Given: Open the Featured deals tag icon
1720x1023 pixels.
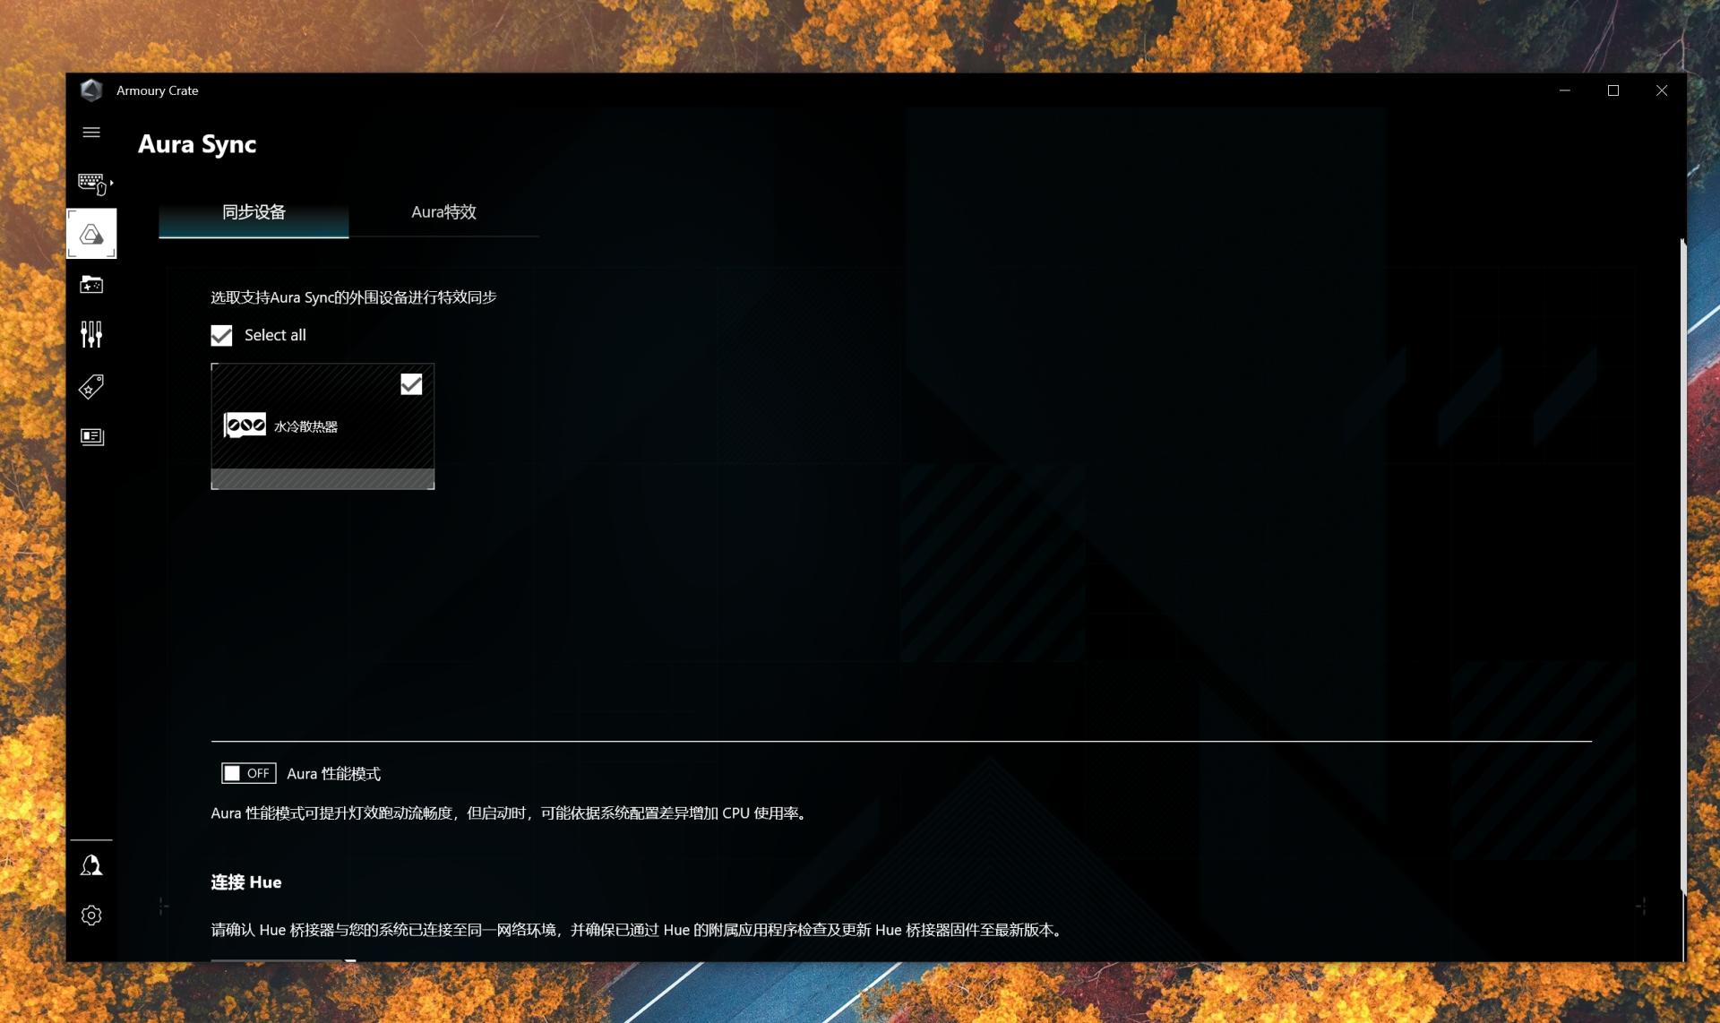Looking at the screenshot, I should tap(91, 386).
